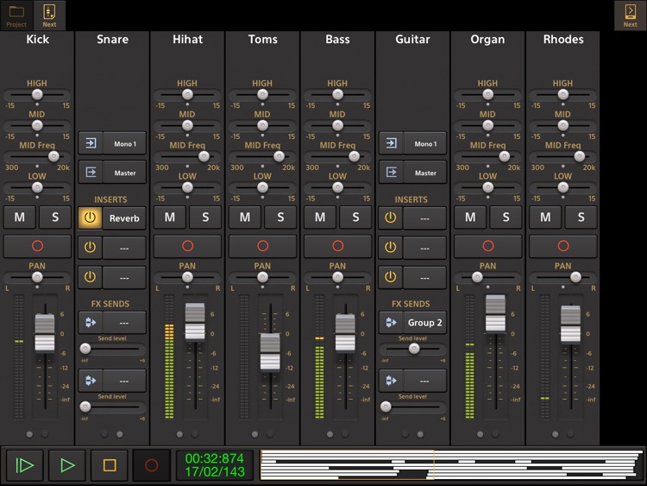Solo the Kick channel
647x486 pixels.
pyautogui.click(x=55, y=218)
